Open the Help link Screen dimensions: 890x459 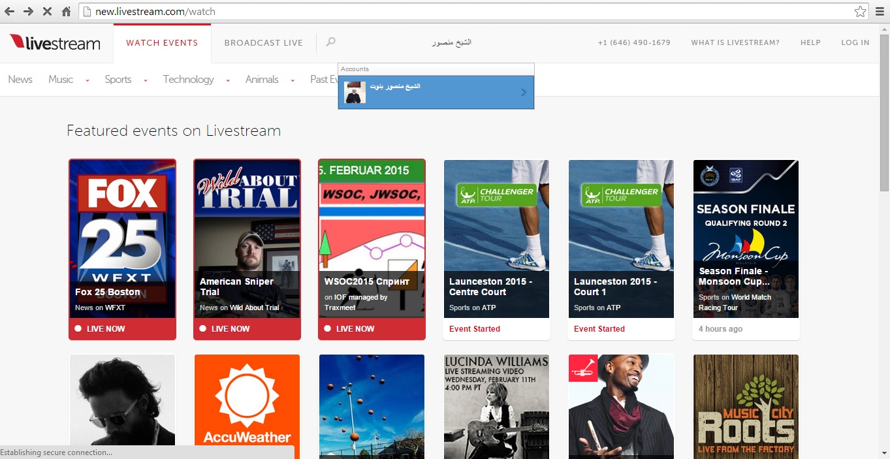(x=810, y=43)
